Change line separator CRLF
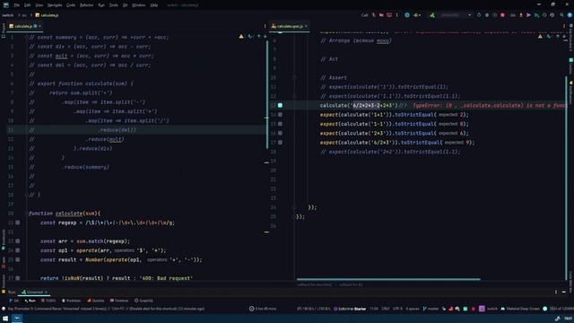The width and height of the screenshot is (574, 323). click(x=386, y=309)
